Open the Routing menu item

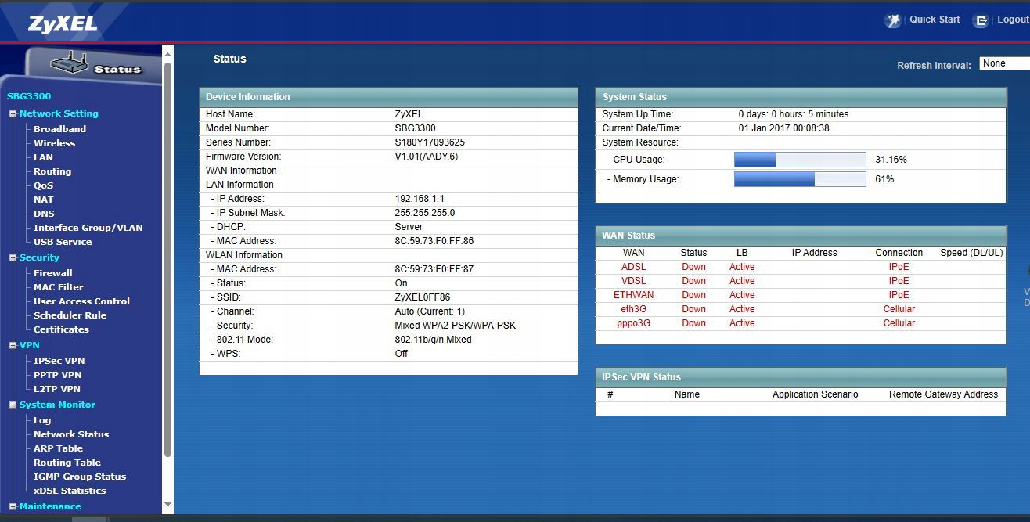pos(52,171)
